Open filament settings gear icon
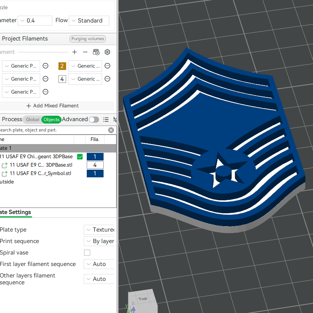 tap(107, 52)
